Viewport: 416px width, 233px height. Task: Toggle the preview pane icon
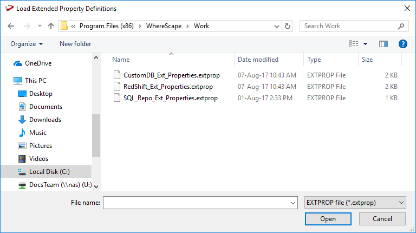pyautogui.click(x=383, y=44)
